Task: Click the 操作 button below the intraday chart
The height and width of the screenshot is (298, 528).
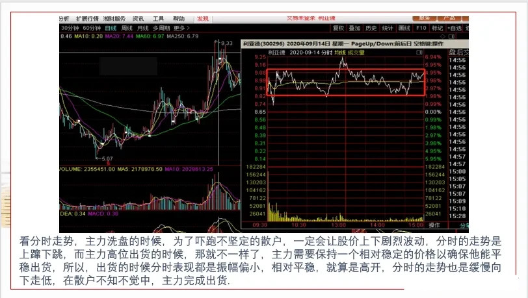Action: pos(434,225)
